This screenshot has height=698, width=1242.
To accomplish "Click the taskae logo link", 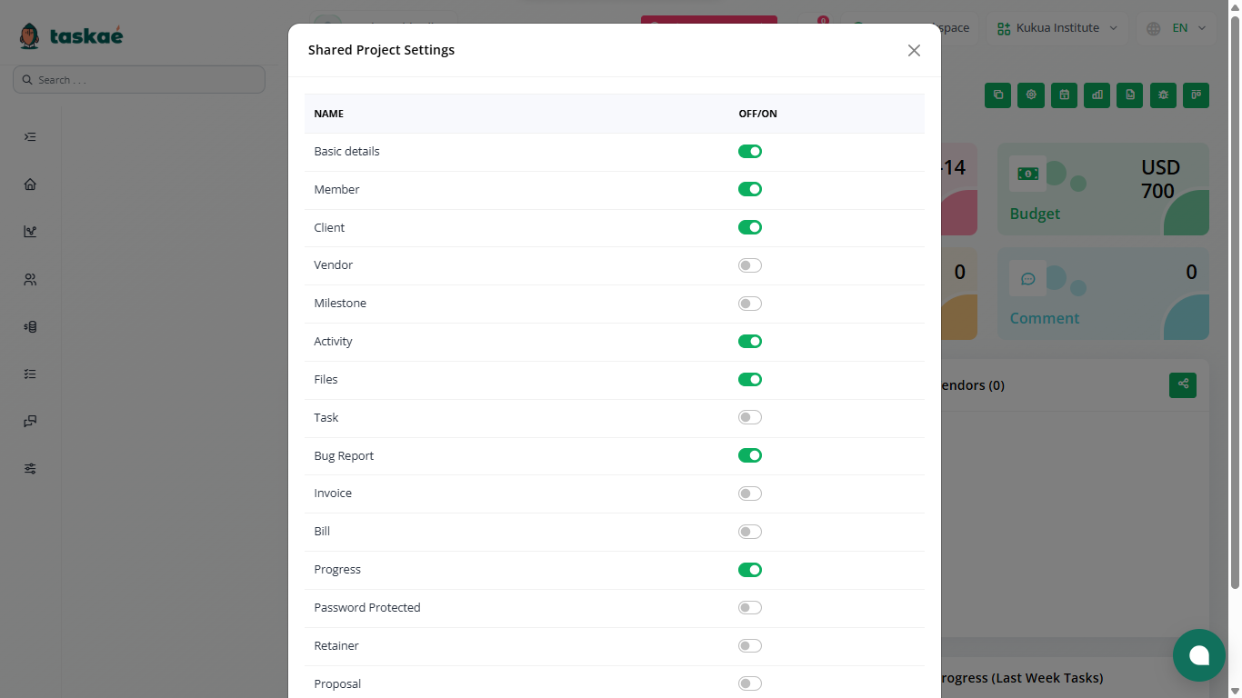I will pos(71,36).
